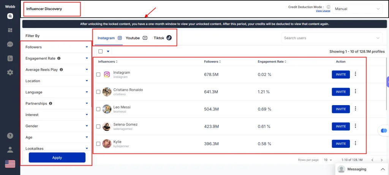Image resolution: width=389 pixels, height=175 pixels.
Task: Switch to the Youtube tab
Action: tap(136, 38)
